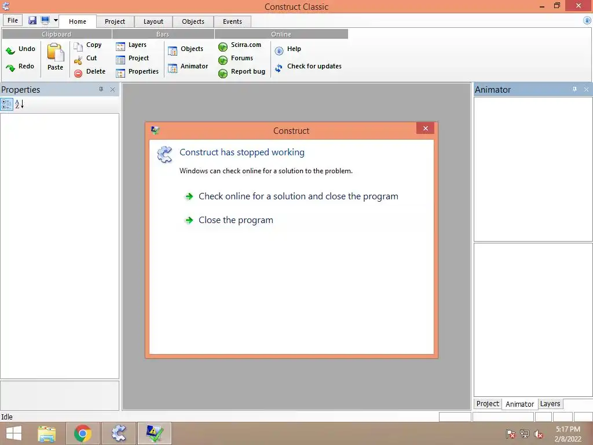Viewport: 593px width, 445px height.
Task: Switch to the Project ribbon tab
Action: 115,21
